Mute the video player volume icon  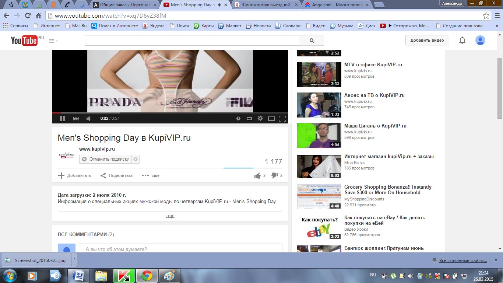(89, 119)
